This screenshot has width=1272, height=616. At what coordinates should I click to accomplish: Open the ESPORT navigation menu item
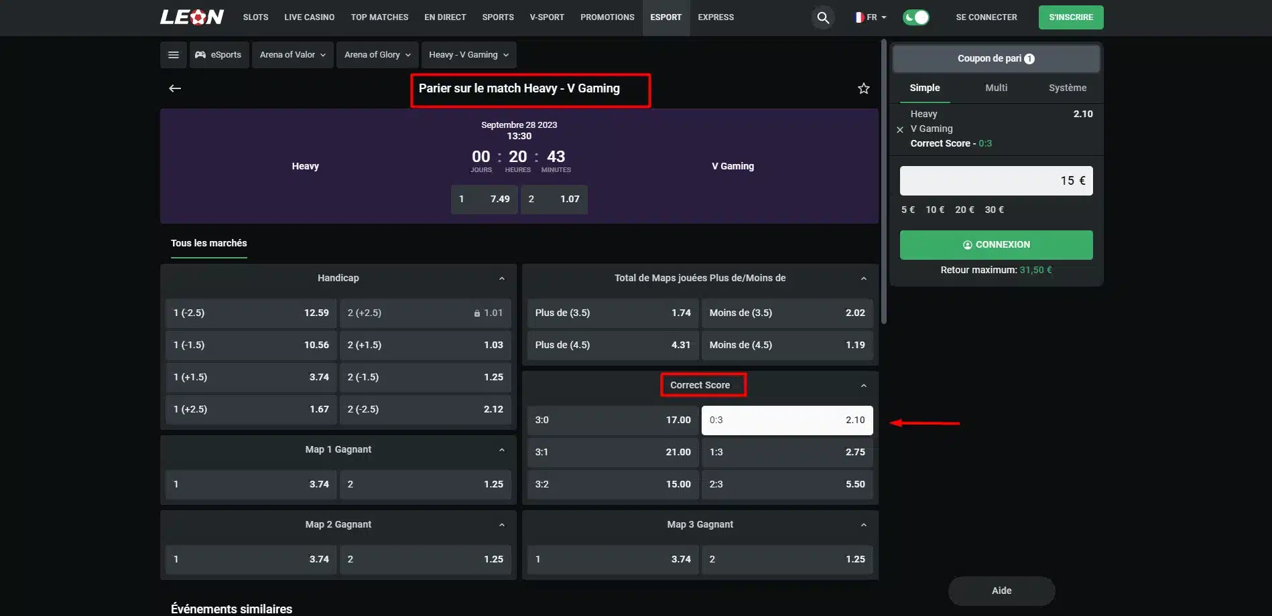tap(665, 17)
